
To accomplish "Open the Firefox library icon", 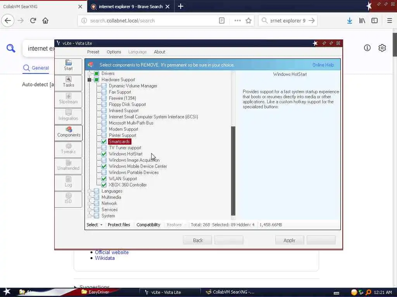I will 362,21.
